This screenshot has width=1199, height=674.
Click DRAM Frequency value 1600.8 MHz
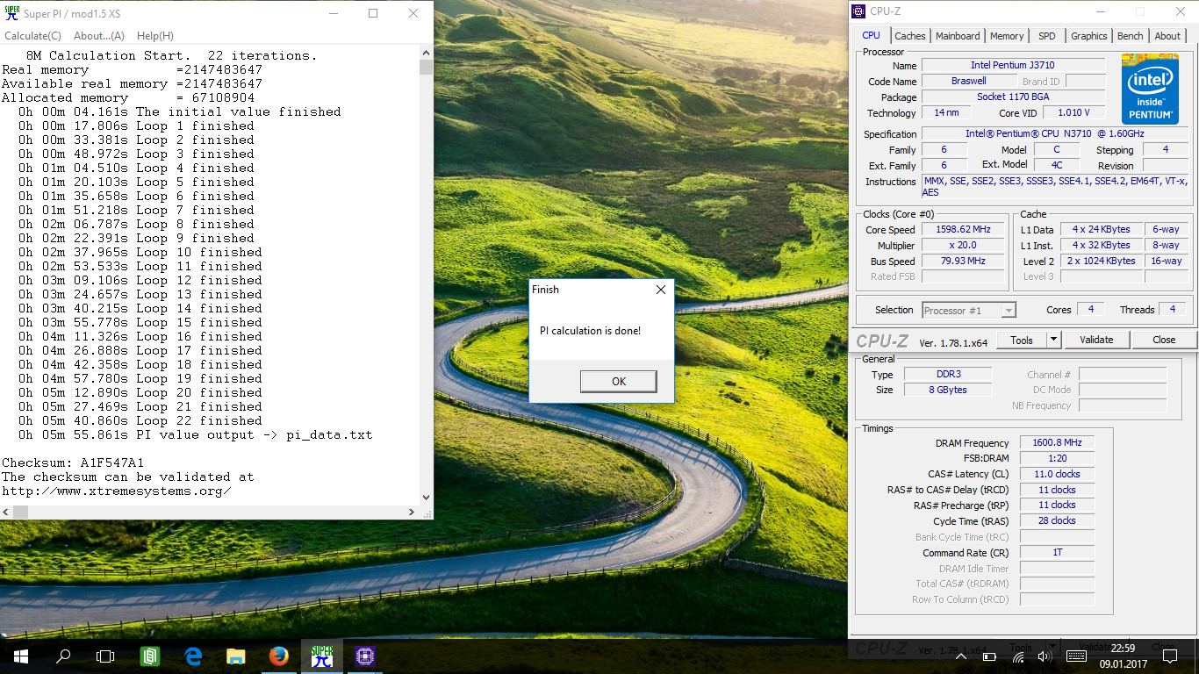(x=1057, y=443)
